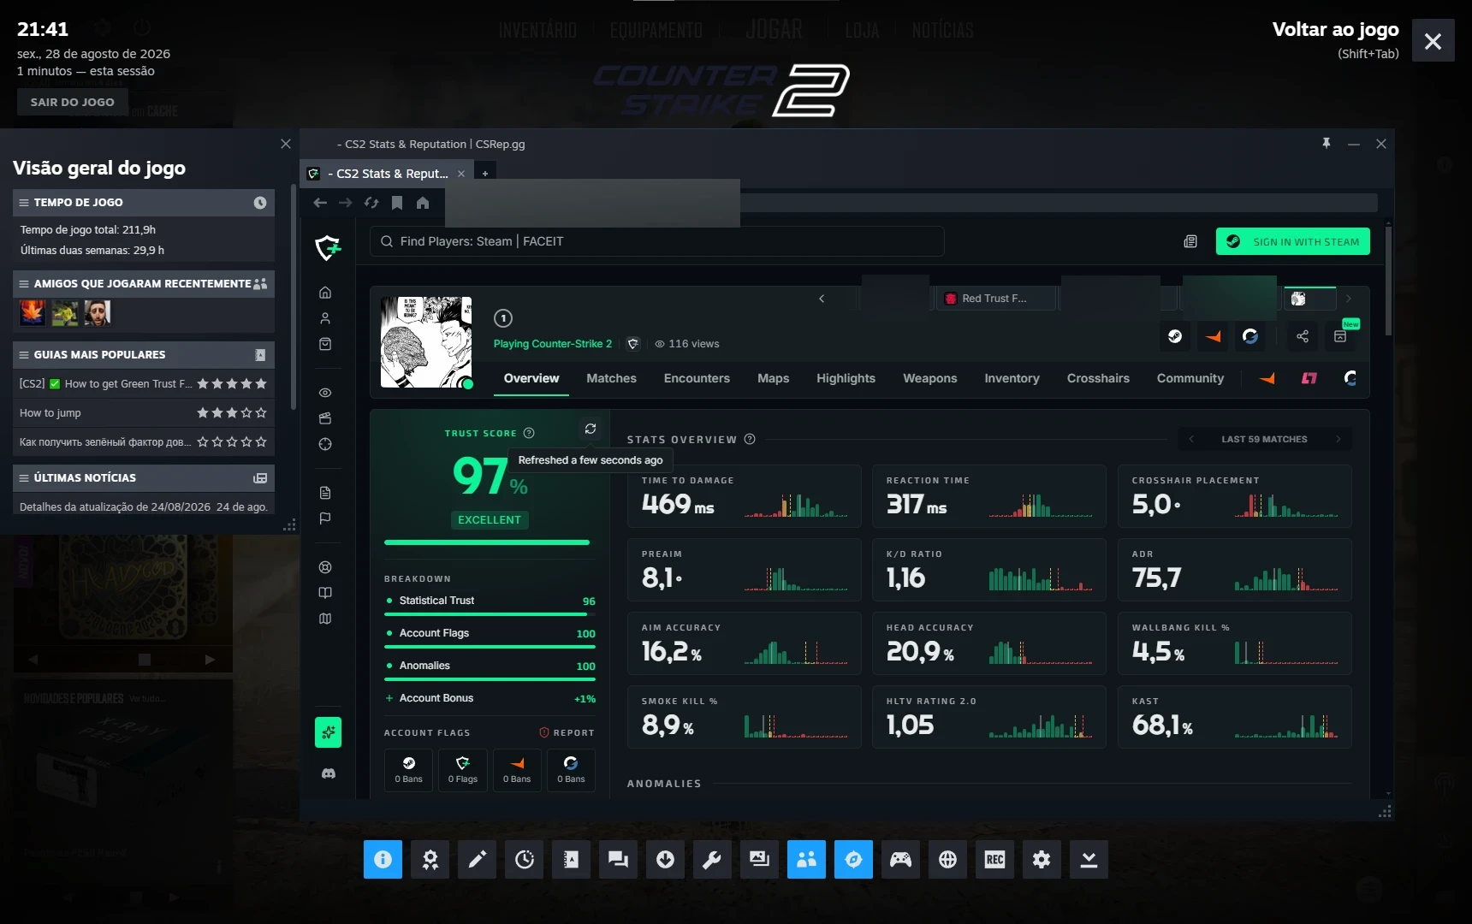Open the Steam overlay notes pencil icon
Image resolution: width=1472 pixels, height=924 pixels.
pyautogui.click(x=477, y=860)
